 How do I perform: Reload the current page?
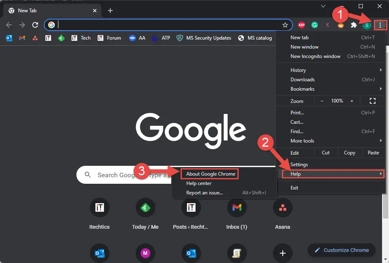(x=35, y=25)
